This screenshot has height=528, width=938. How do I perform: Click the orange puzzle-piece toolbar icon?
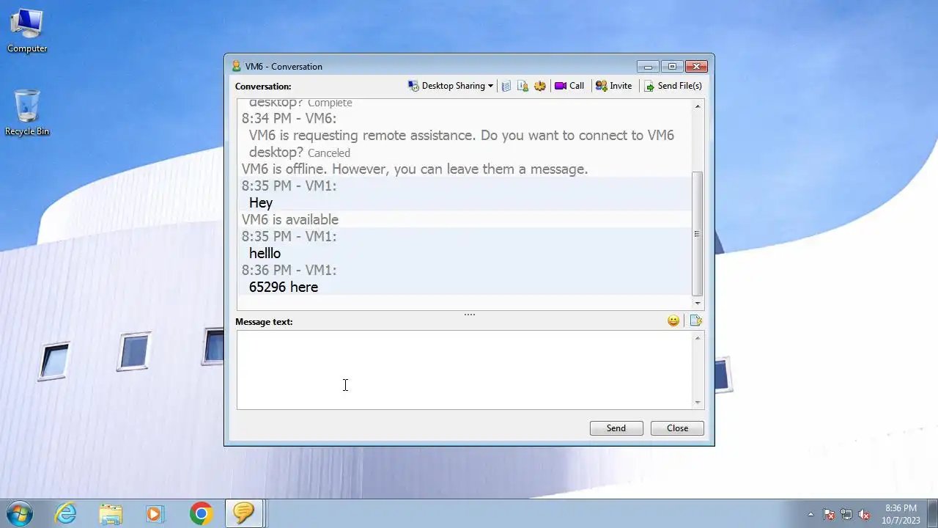click(540, 86)
